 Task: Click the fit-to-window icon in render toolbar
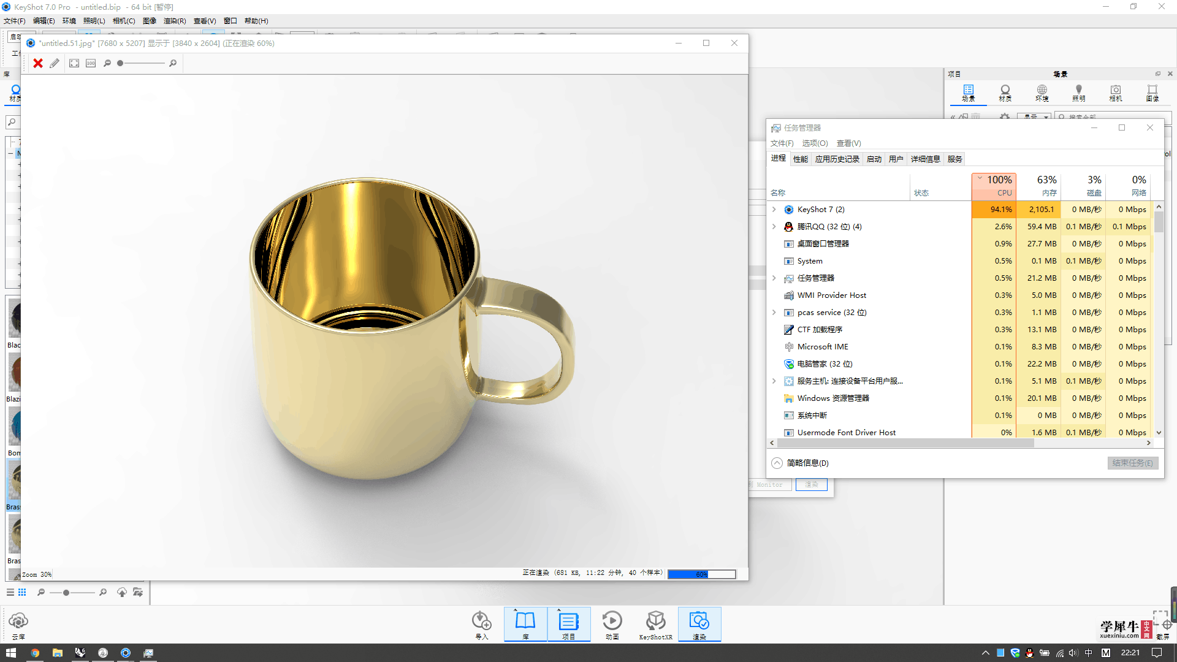[74, 63]
